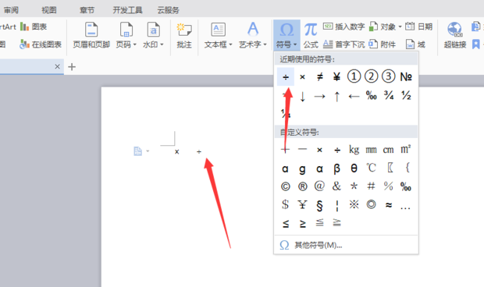Open the Cloud Services (云服务) tab
The width and height of the screenshot is (484, 287).
point(168,10)
